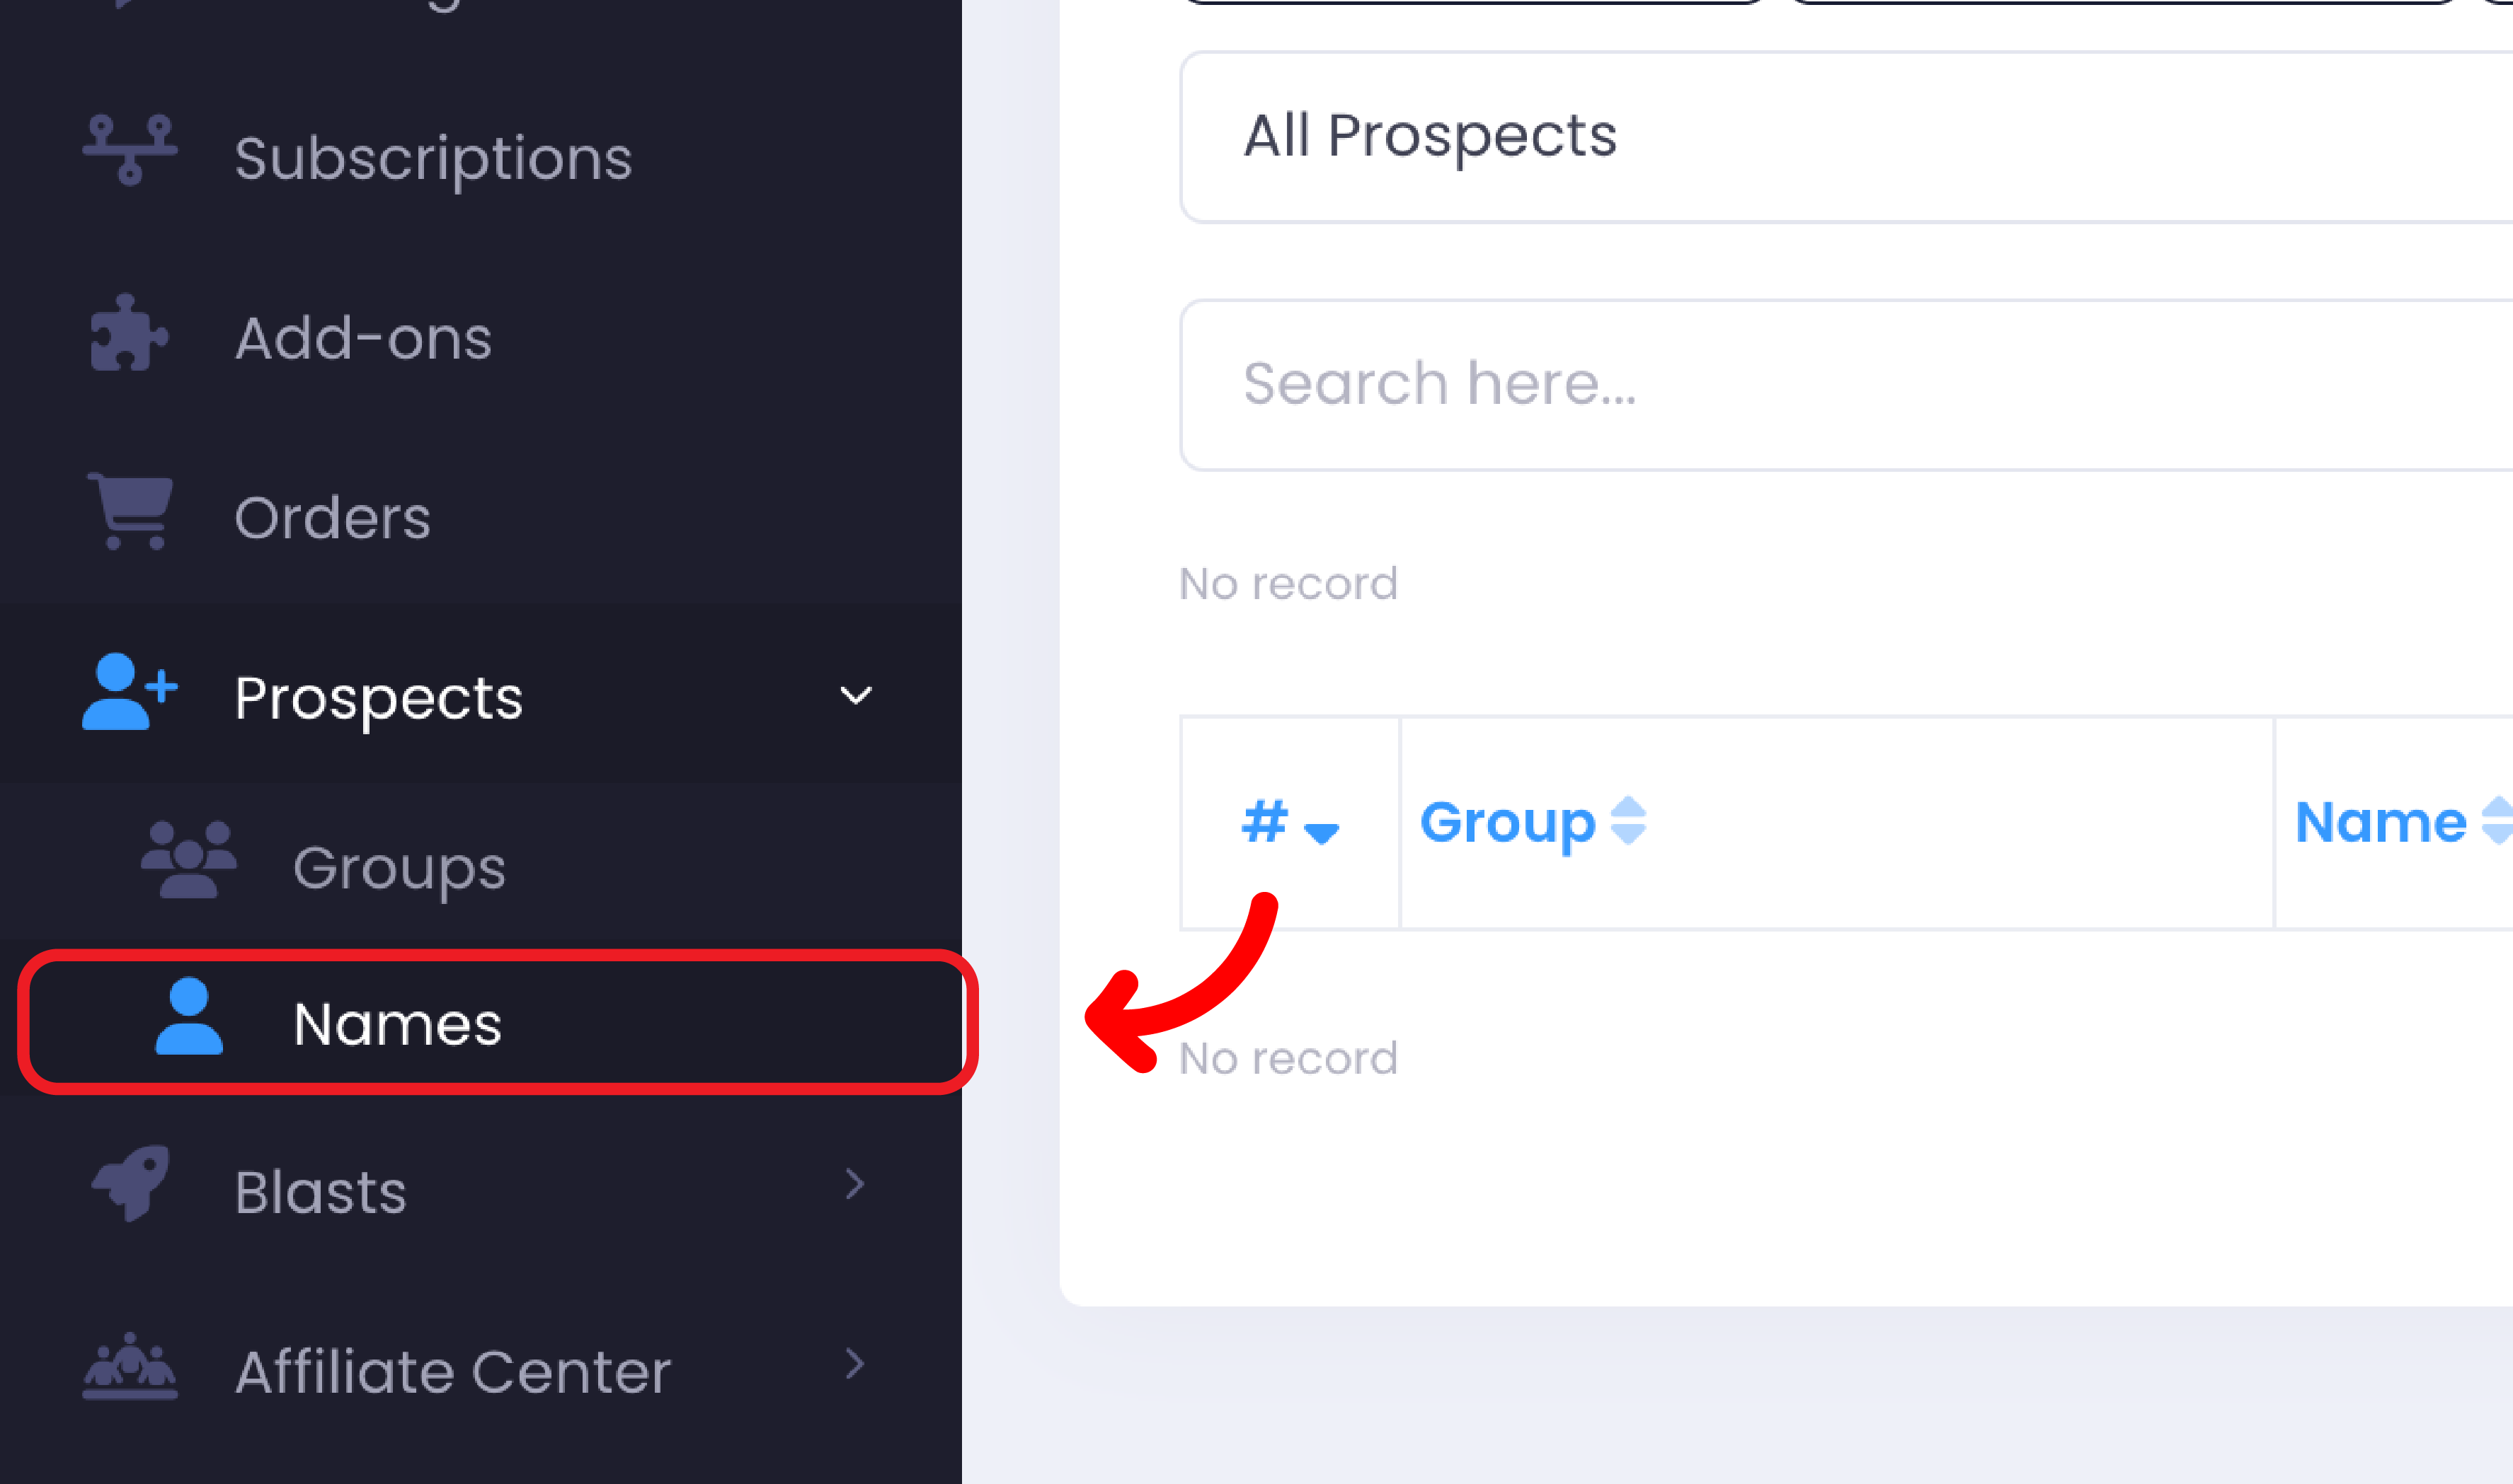Click the Blasts rocket icon

(x=131, y=1183)
